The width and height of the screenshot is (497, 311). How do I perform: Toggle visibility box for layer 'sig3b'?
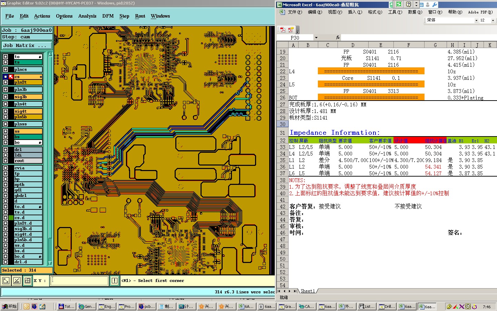point(6,97)
